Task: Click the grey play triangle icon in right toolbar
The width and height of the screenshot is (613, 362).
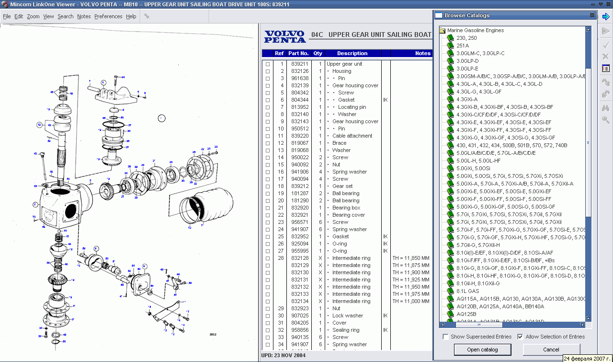Action: (x=605, y=32)
